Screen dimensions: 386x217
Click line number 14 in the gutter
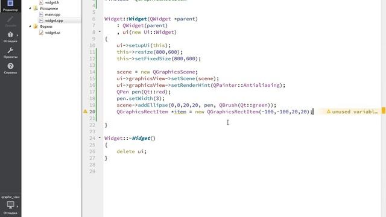point(92,72)
